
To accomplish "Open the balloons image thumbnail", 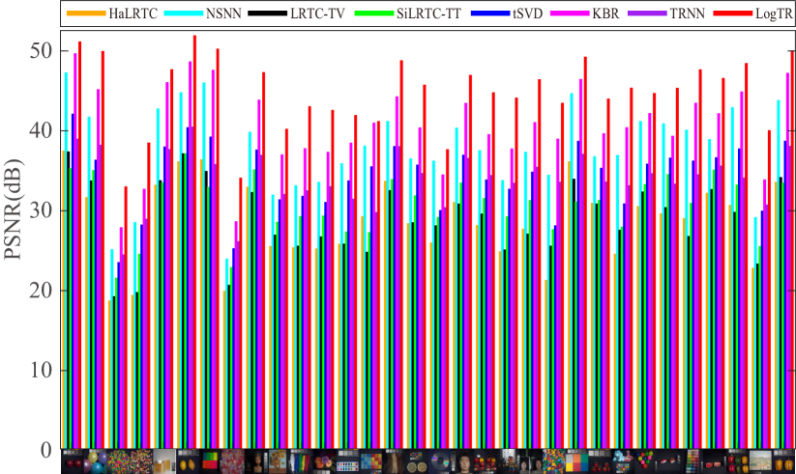I will (x=96, y=461).
